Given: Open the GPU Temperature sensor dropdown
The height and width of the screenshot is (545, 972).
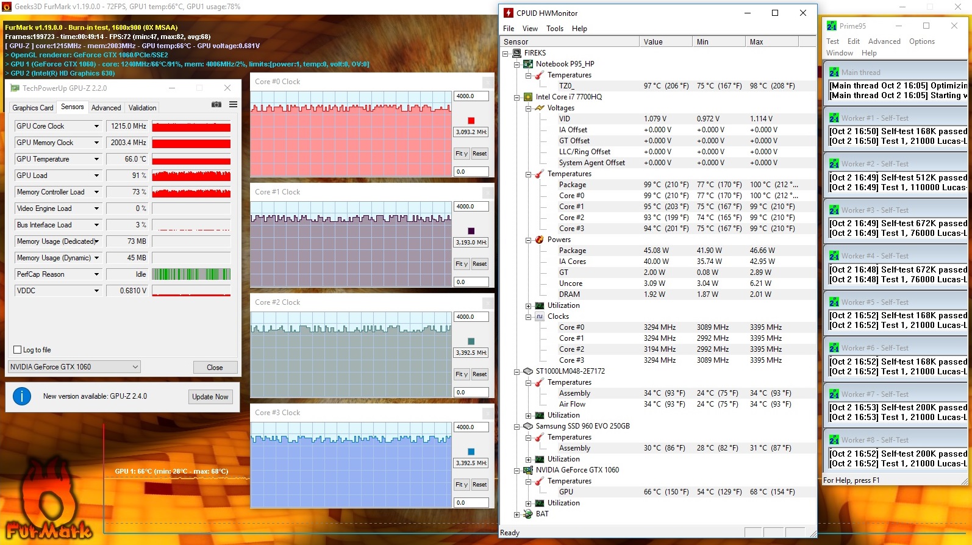Looking at the screenshot, I should pos(96,159).
